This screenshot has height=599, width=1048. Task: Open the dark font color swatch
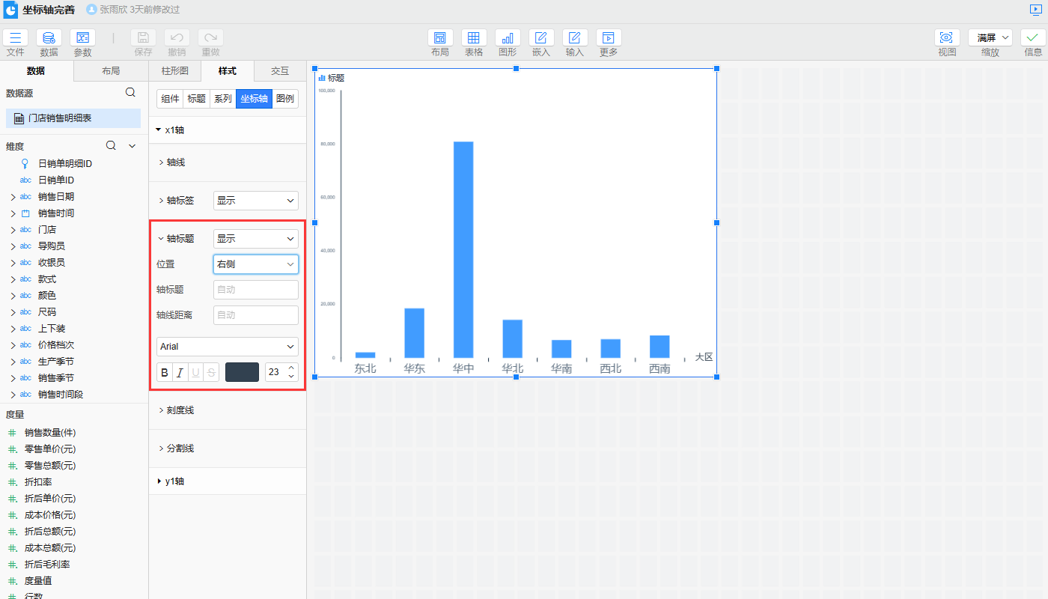click(242, 372)
